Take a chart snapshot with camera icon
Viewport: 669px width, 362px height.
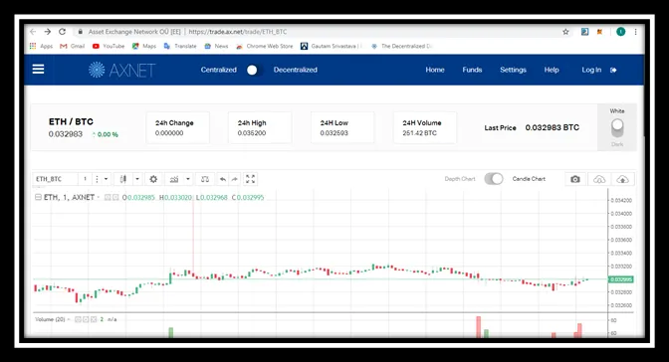[x=575, y=179]
